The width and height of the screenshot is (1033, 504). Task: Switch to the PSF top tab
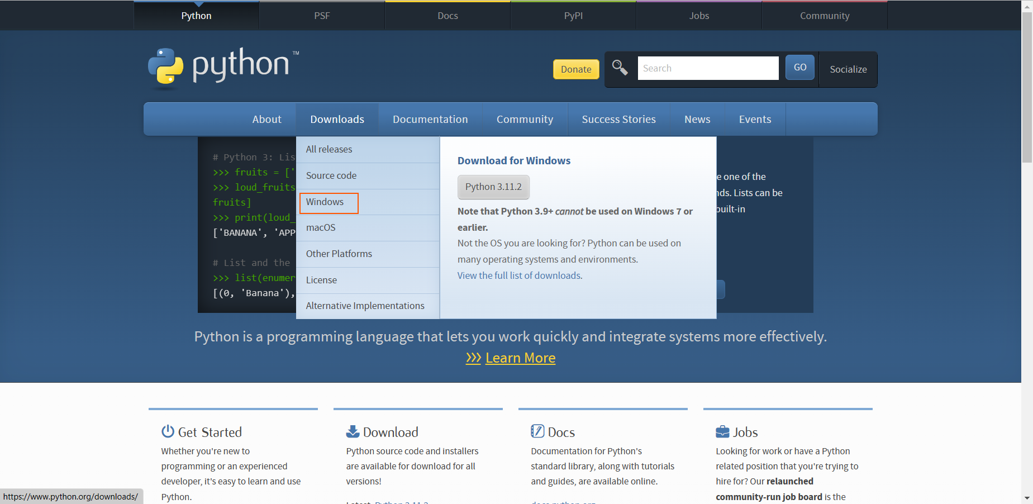[322, 16]
